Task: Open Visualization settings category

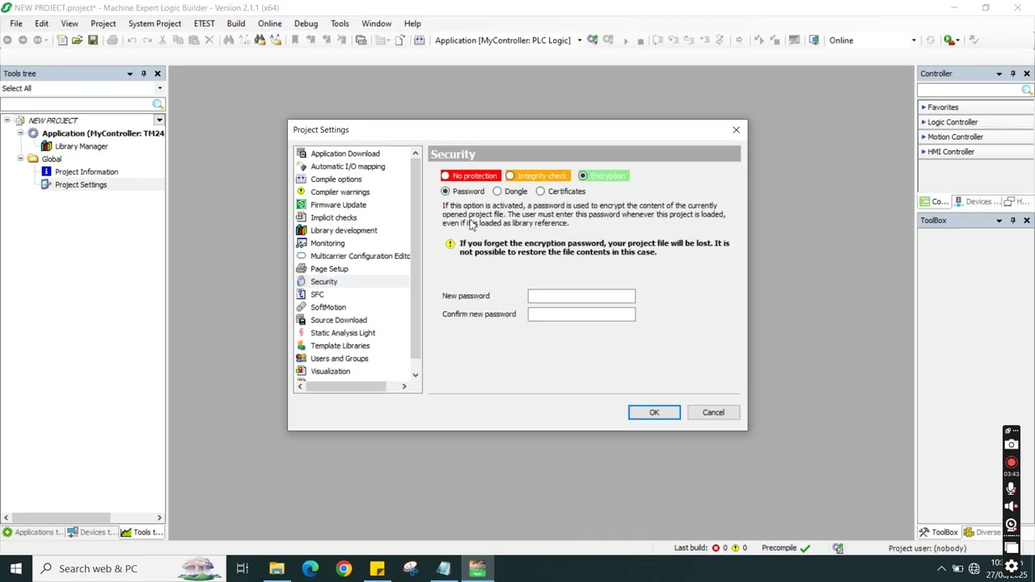Action: tap(330, 372)
